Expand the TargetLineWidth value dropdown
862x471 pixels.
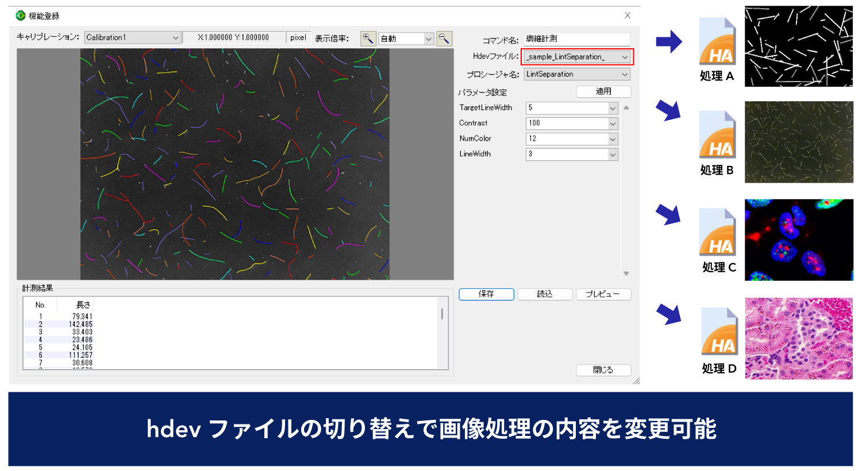(x=613, y=108)
